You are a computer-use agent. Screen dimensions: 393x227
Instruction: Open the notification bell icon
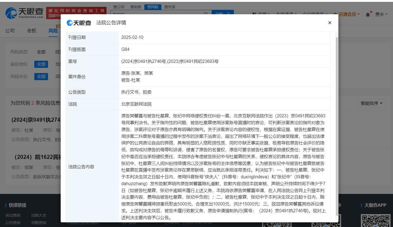[x=368, y=14]
